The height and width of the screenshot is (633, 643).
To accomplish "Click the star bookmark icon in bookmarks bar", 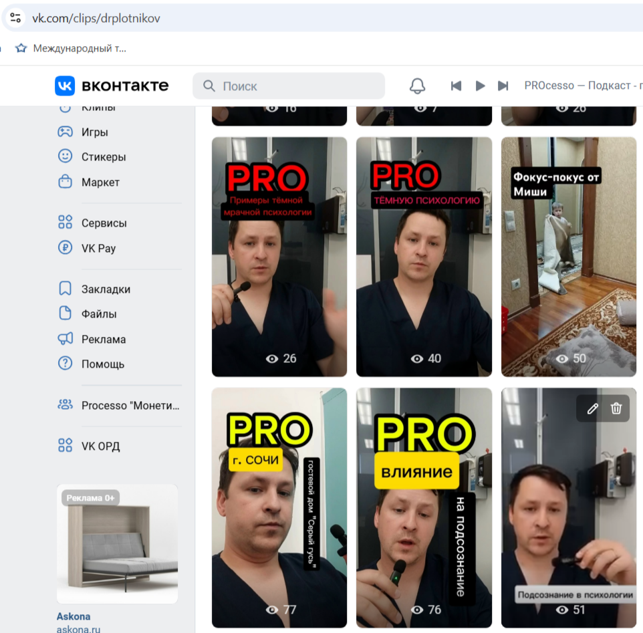I will coord(21,48).
